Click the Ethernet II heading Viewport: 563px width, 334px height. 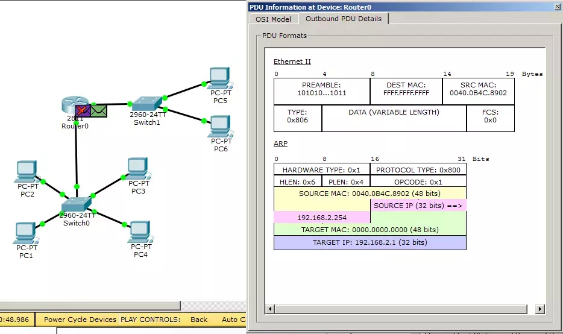tap(292, 61)
